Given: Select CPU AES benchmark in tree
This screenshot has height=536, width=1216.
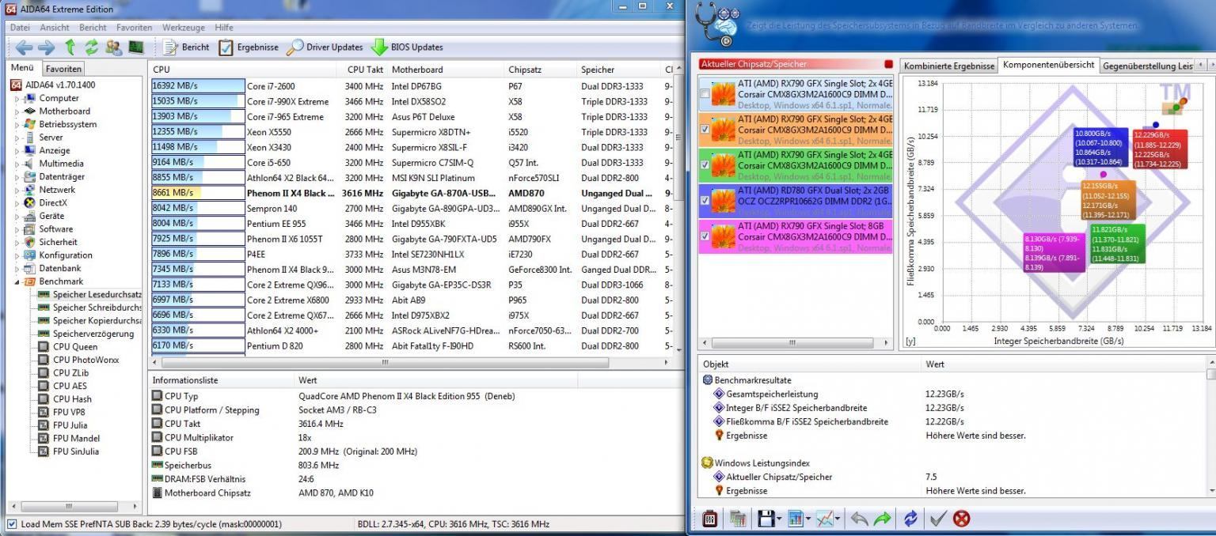Looking at the screenshot, I should (70, 386).
